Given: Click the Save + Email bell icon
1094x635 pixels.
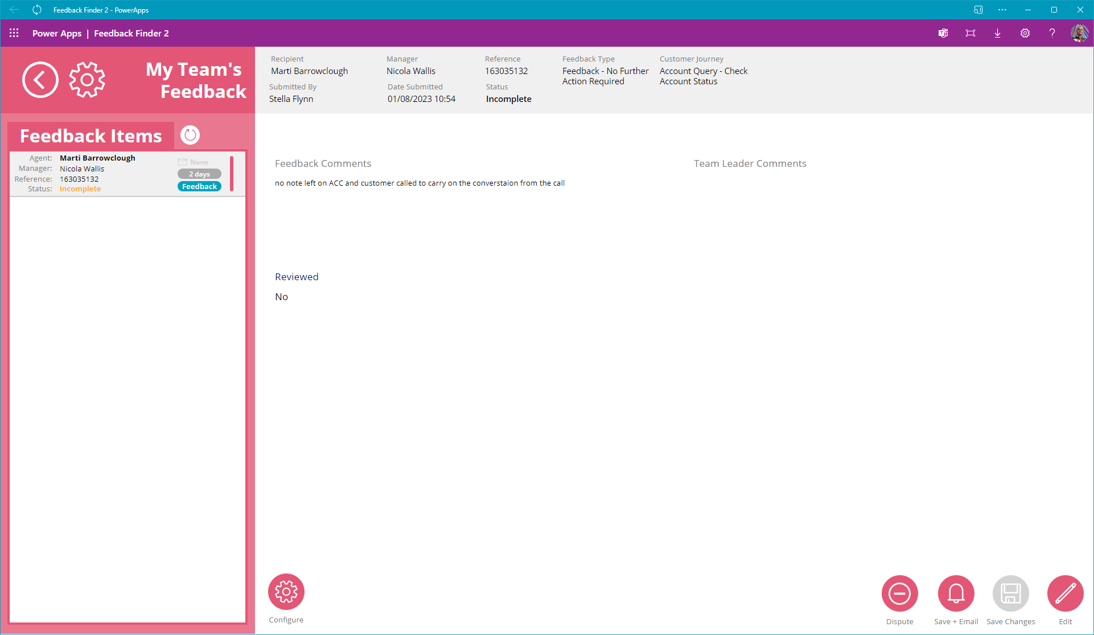Looking at the screenshot, I should tap(956, 593).
